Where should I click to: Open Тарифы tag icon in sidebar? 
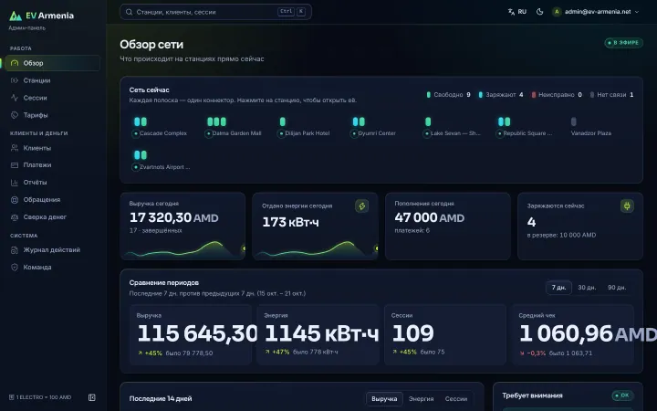(15, 115)
